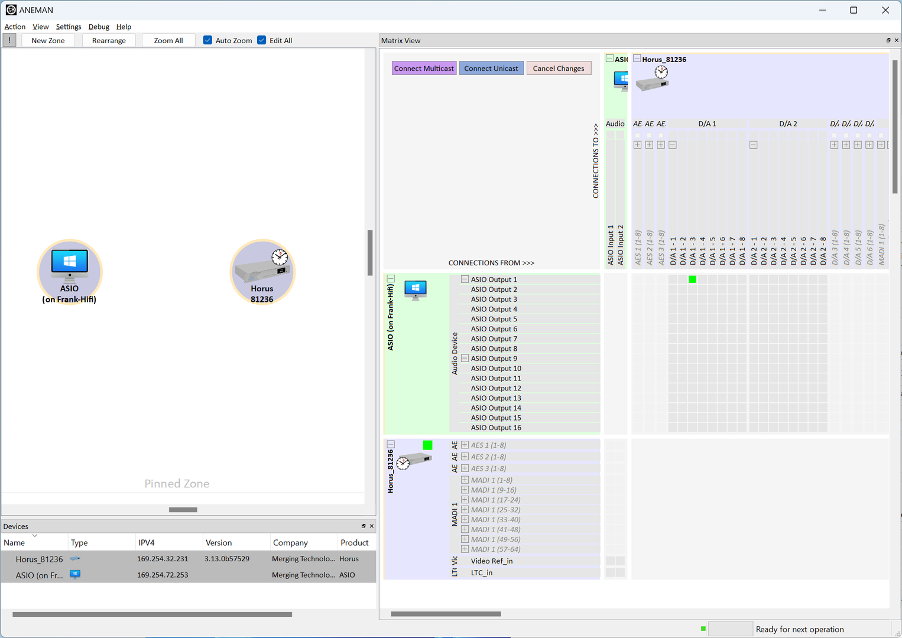Click the green status square on Horus row header
902x638 pixels.
coord(427,445)
